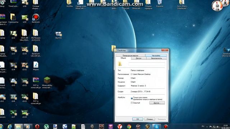Screen dimensions: 230x129
Task: Select the s2v8 image file icon
Action: pos(24,4)
